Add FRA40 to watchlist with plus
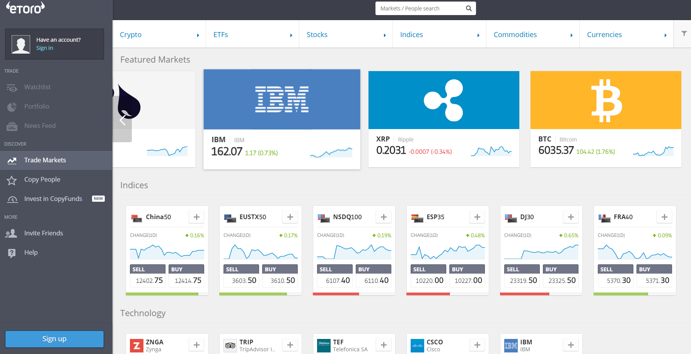691x354 pixels. pyautogui.click(x=664, y=217)
